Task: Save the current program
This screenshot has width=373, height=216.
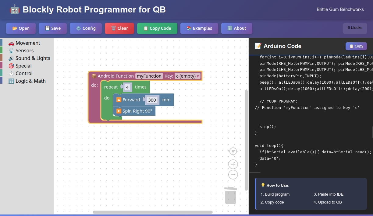Action: point(53,28)
